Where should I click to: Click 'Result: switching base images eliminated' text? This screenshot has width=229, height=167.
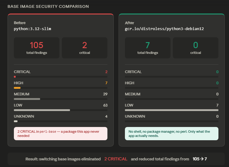63,159
